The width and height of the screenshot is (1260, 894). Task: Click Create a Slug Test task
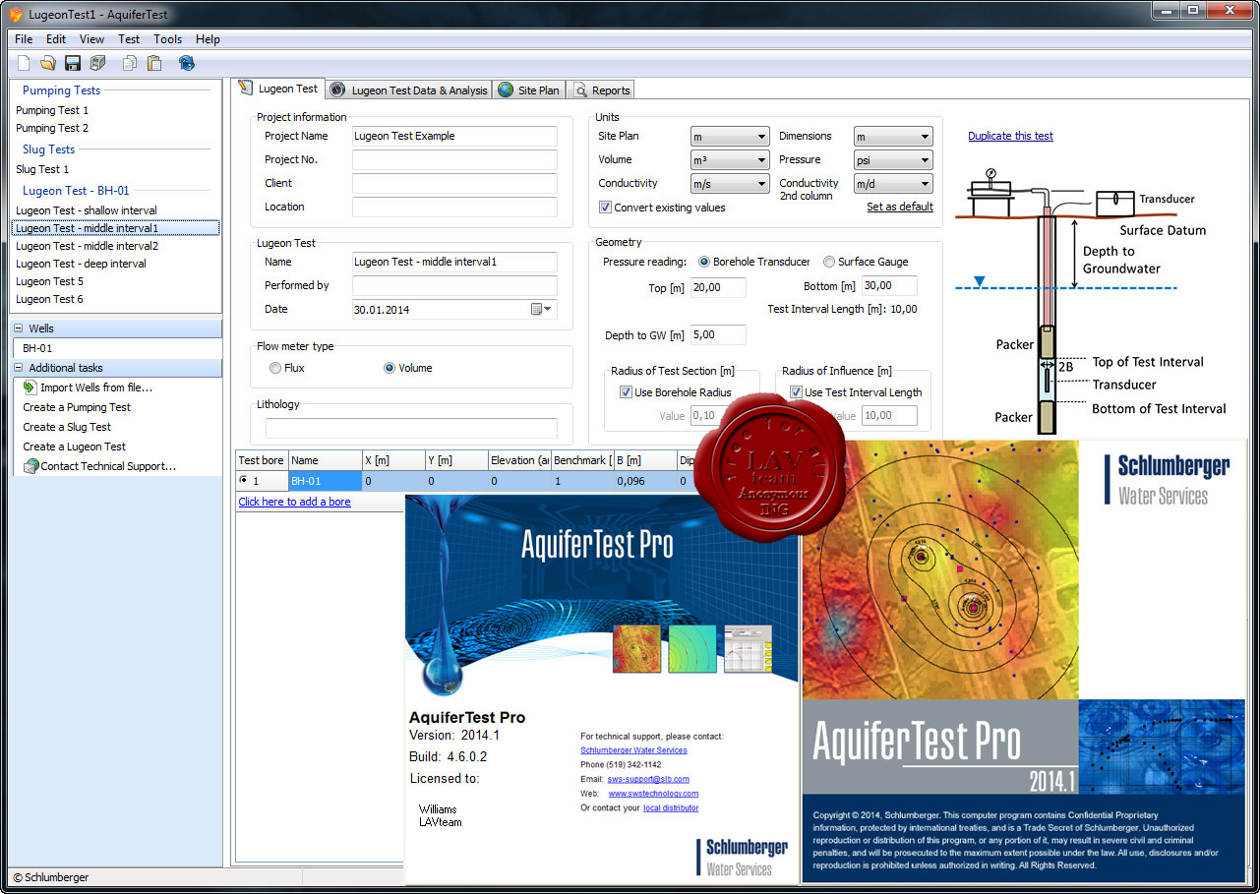coord(67,427)
